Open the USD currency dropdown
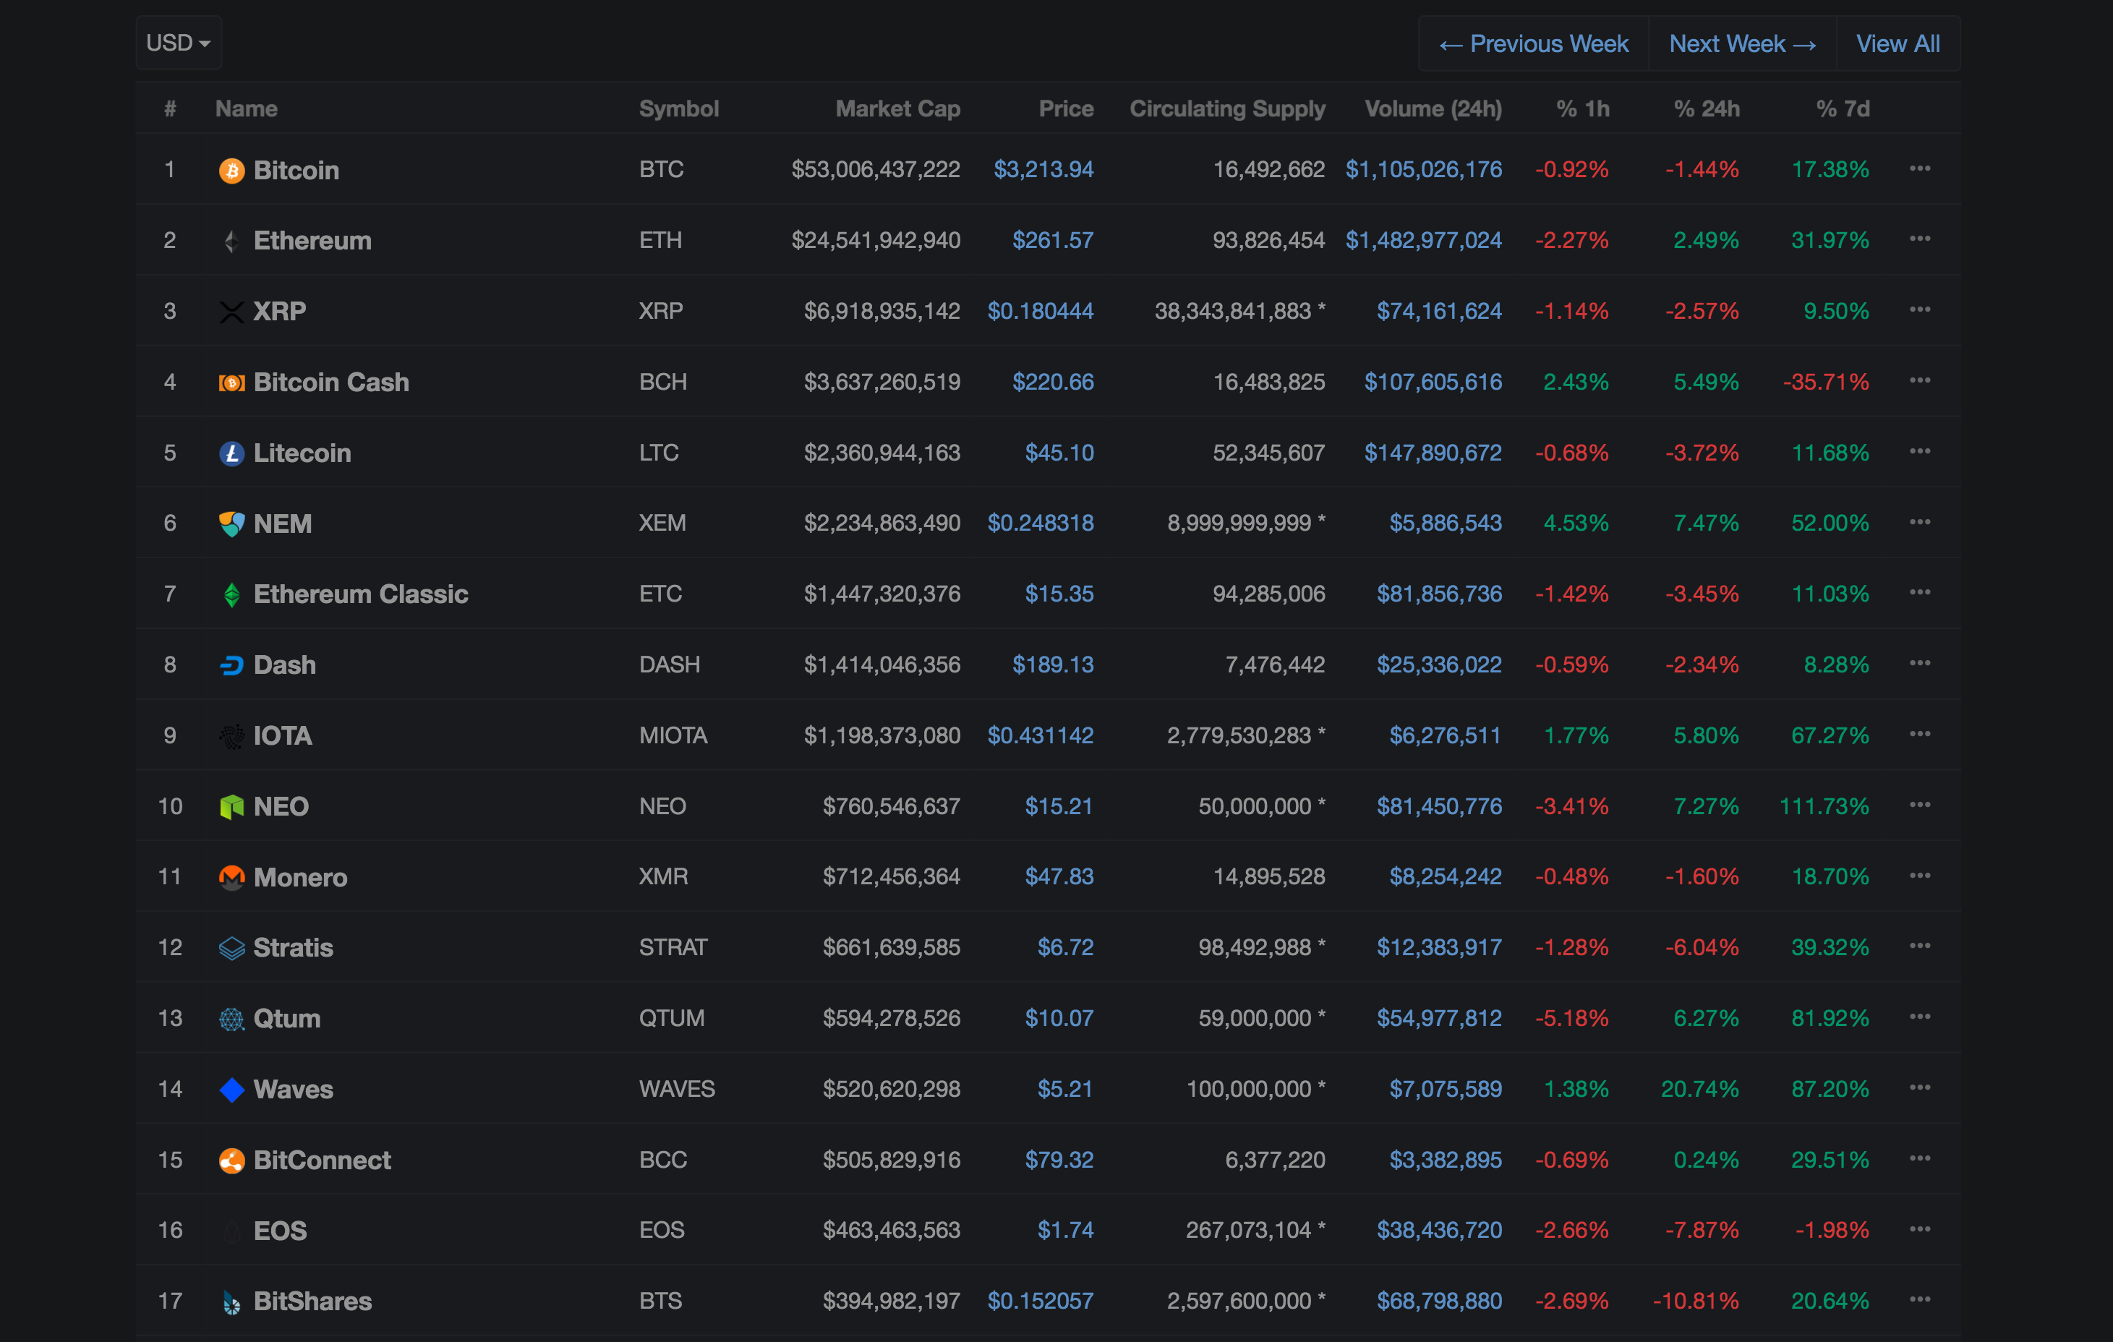Viewport: 2113px width, 1342px height. [178, 43]
